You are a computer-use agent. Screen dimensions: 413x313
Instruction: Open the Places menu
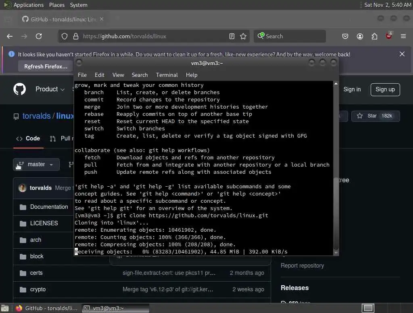56,5
